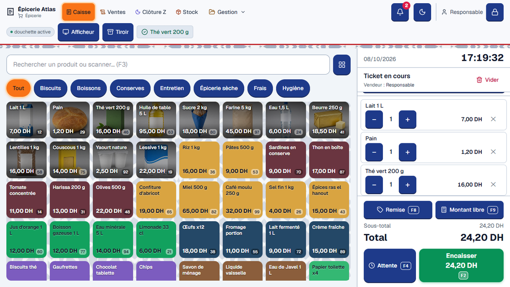This screenshot has width=510, height=287.
Task: Put ticket on hold with Attente
Action: coord(389,266)
